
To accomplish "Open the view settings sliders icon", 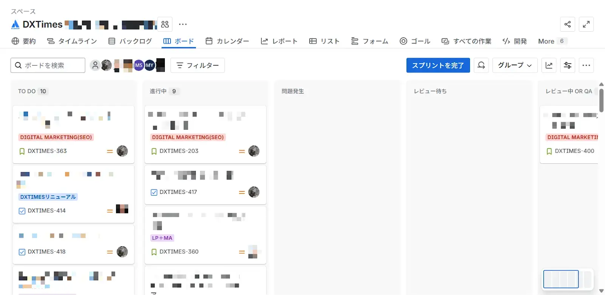I will (568, 65).
